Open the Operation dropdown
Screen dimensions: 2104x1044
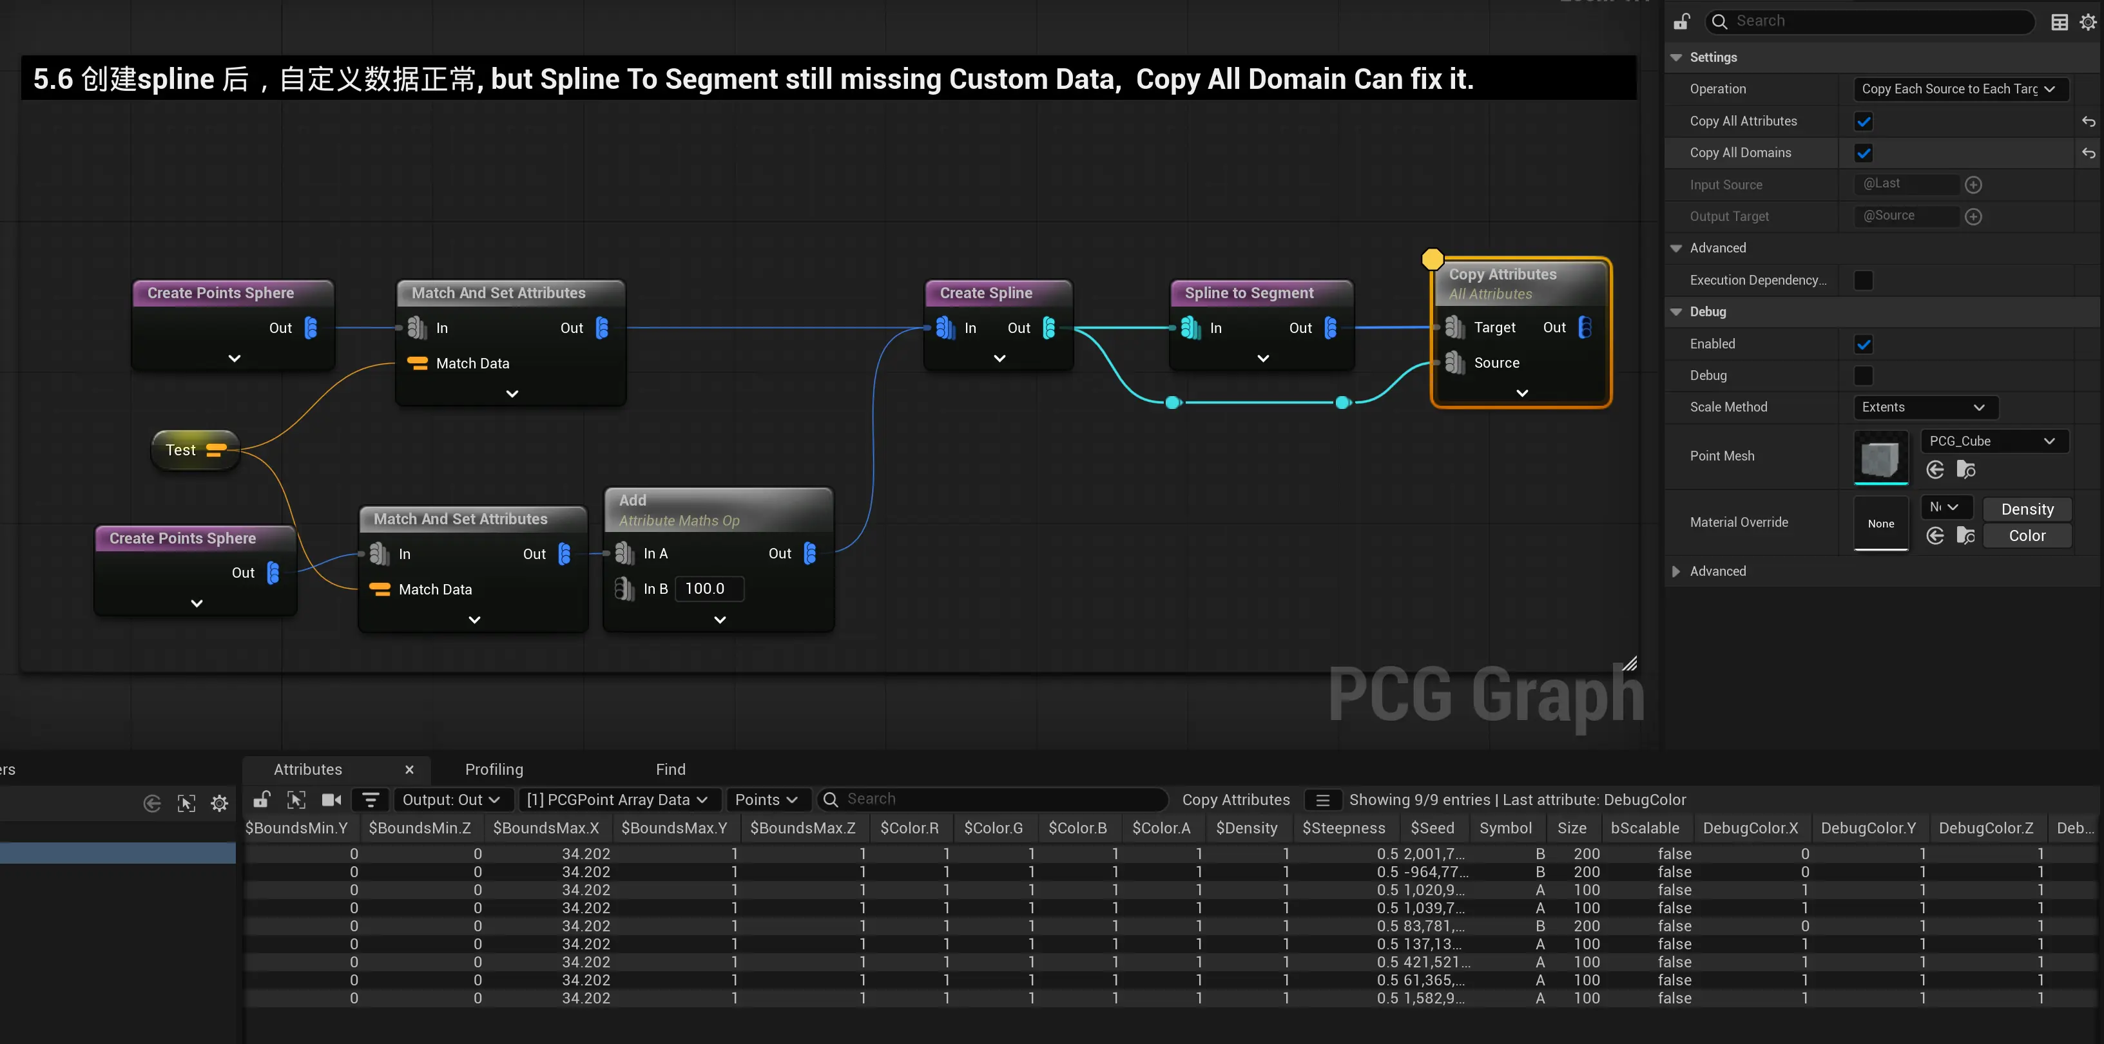(1957, 89)
